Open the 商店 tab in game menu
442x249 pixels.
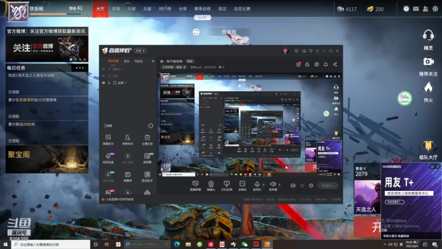tap(222, 9)
